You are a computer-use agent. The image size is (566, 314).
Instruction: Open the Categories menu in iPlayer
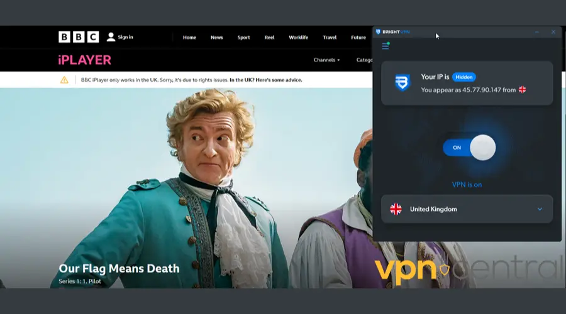click(x=364, y=60)
